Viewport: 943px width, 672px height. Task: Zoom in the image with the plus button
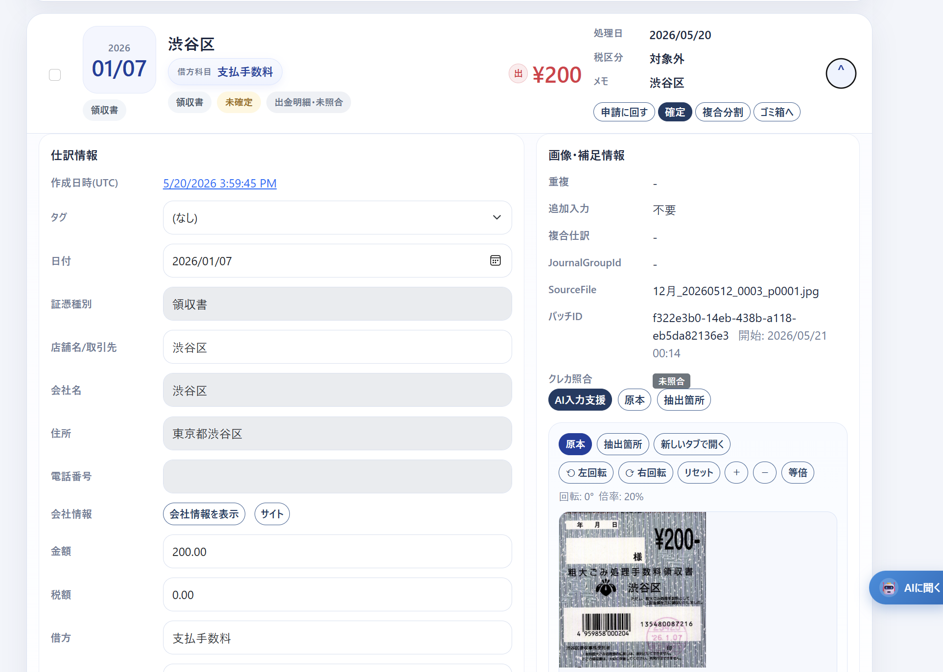736,472
